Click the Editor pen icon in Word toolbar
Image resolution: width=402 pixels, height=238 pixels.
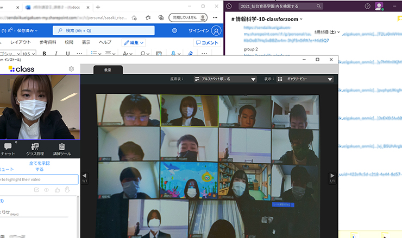(x=190, y=53)
